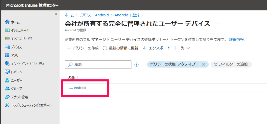
Task: Click the refresh circular arrow icon
Action: tap(105, 48)
